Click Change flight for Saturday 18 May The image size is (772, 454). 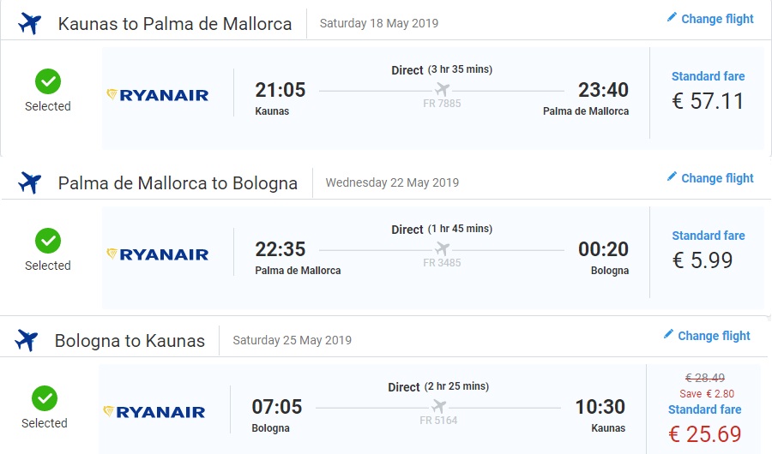(717, 19)
